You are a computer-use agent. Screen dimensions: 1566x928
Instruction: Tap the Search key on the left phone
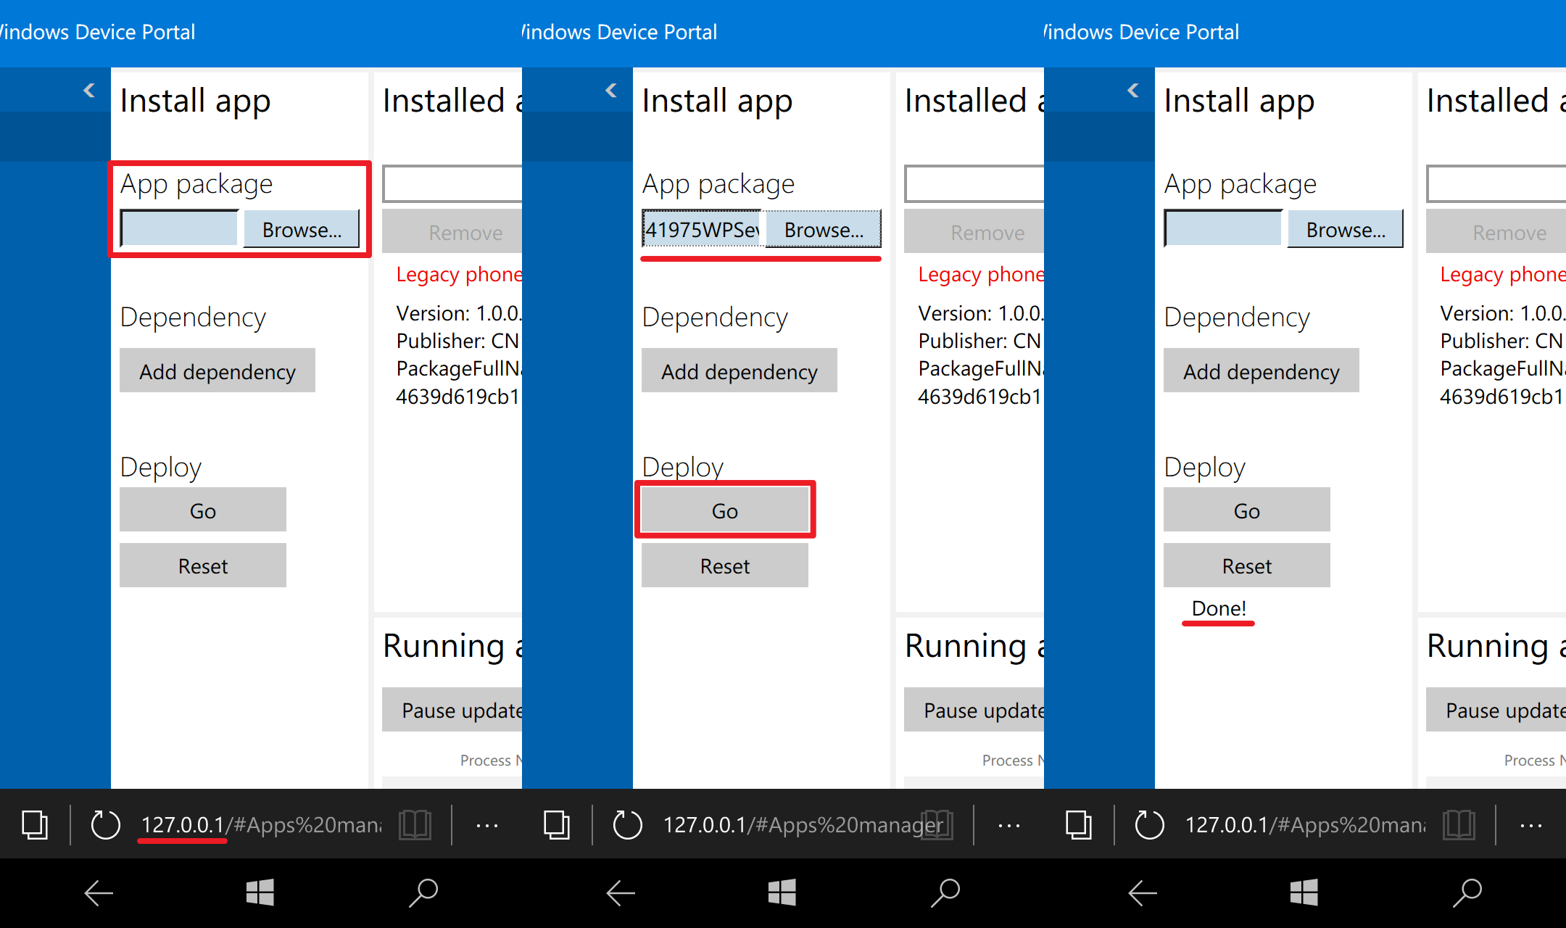[x=423, y=893]
